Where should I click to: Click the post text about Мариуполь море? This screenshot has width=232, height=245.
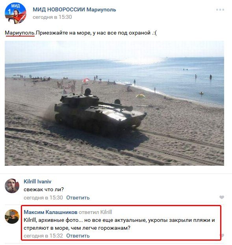pyautogui.click(x=81, y=33)
